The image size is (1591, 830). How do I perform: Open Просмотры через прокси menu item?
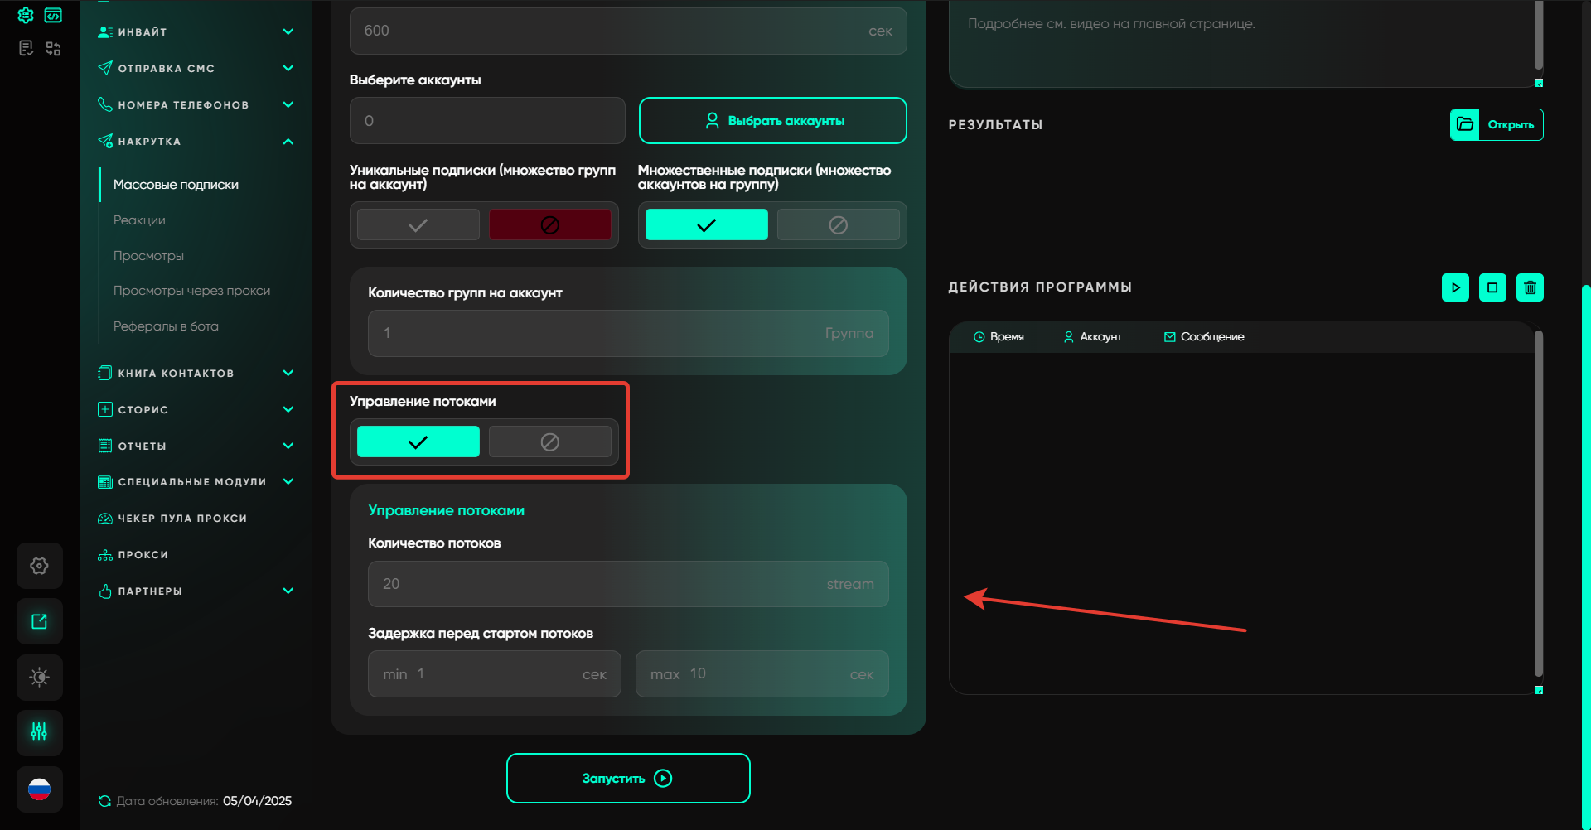tap(191, 291)
